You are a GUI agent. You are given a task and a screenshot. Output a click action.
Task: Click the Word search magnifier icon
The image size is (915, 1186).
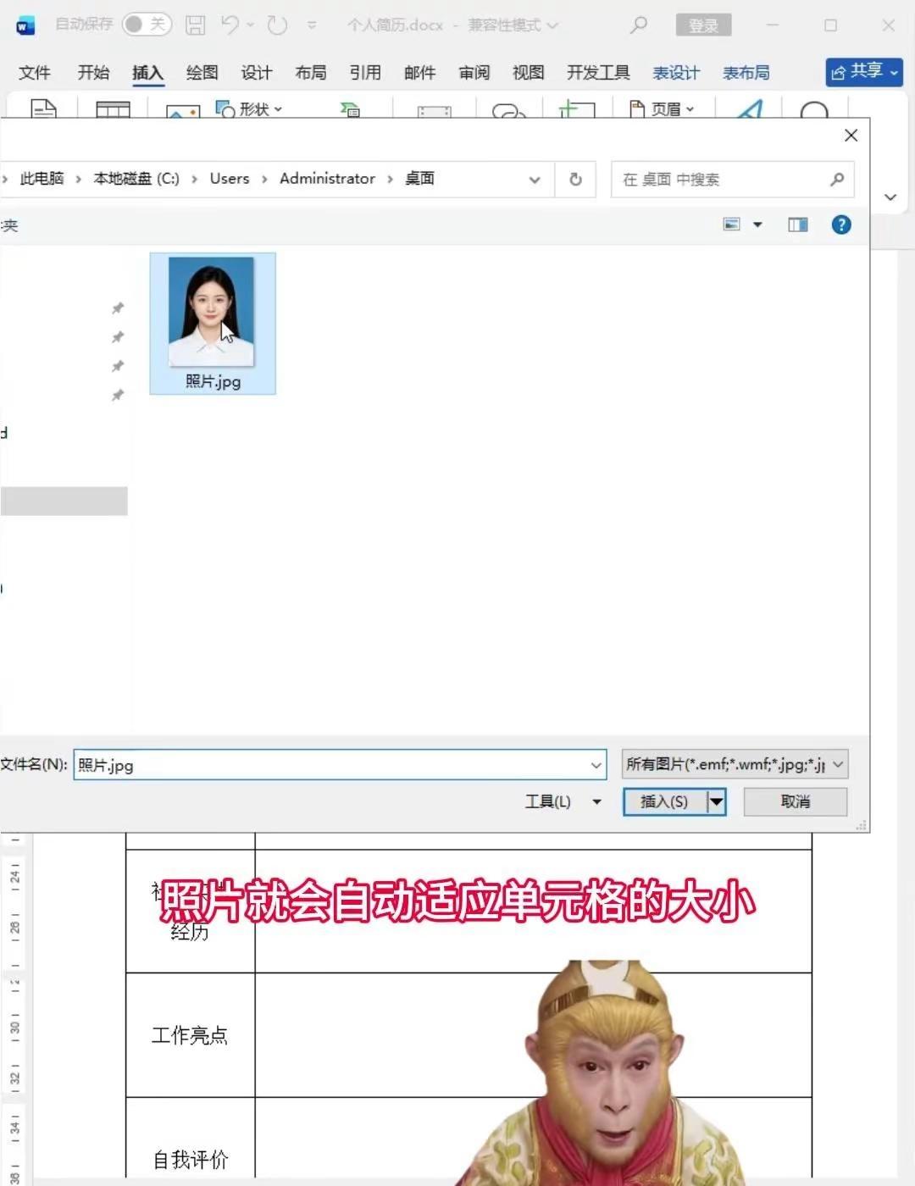click(x=639, y=25)
